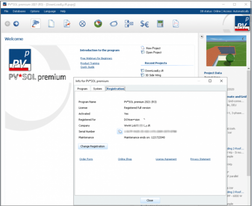This screenshot has height=206, width=252.
Task: Click the back navigation arrow button
Action: tap(8, 23)
